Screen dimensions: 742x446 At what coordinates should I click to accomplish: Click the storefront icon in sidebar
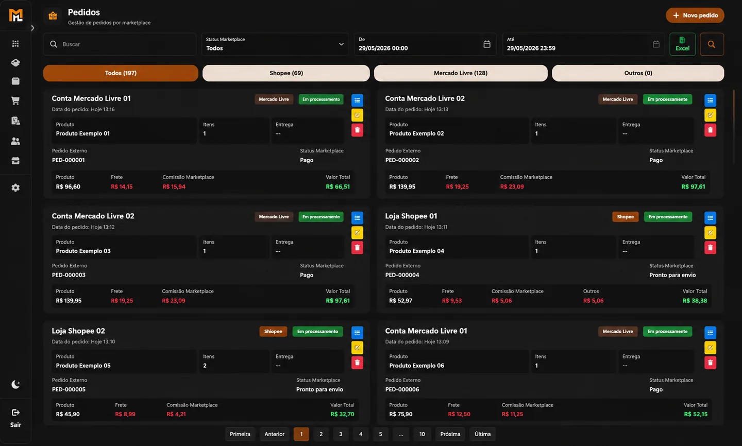pos(15,161)
